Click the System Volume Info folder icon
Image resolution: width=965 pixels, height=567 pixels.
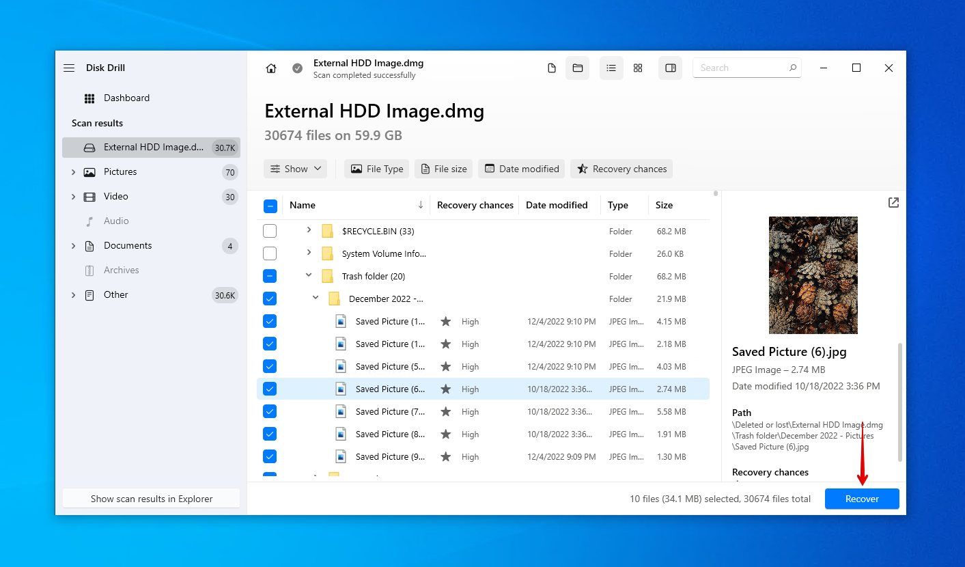pos(327,253)
